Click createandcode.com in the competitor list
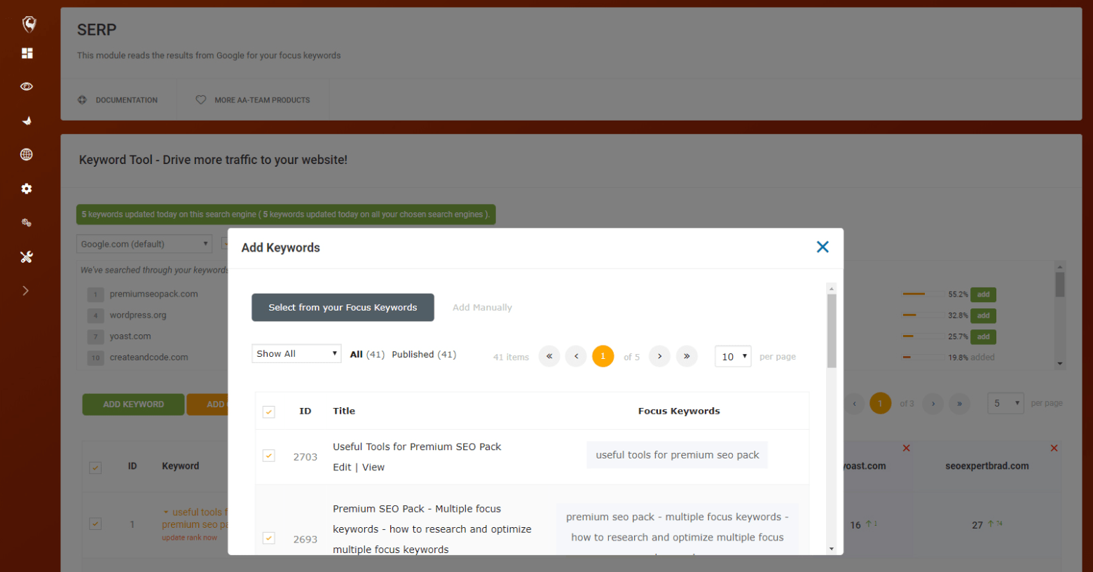This screenshot has width=1093, height=572. click(149, 357)
